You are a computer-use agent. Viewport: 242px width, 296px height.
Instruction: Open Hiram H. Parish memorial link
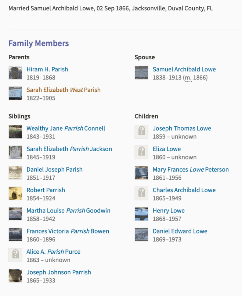coord(47,69)
